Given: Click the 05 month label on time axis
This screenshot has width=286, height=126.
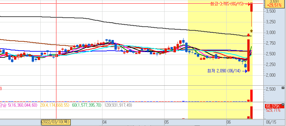Looking at the screenshot, I should 167,122.
